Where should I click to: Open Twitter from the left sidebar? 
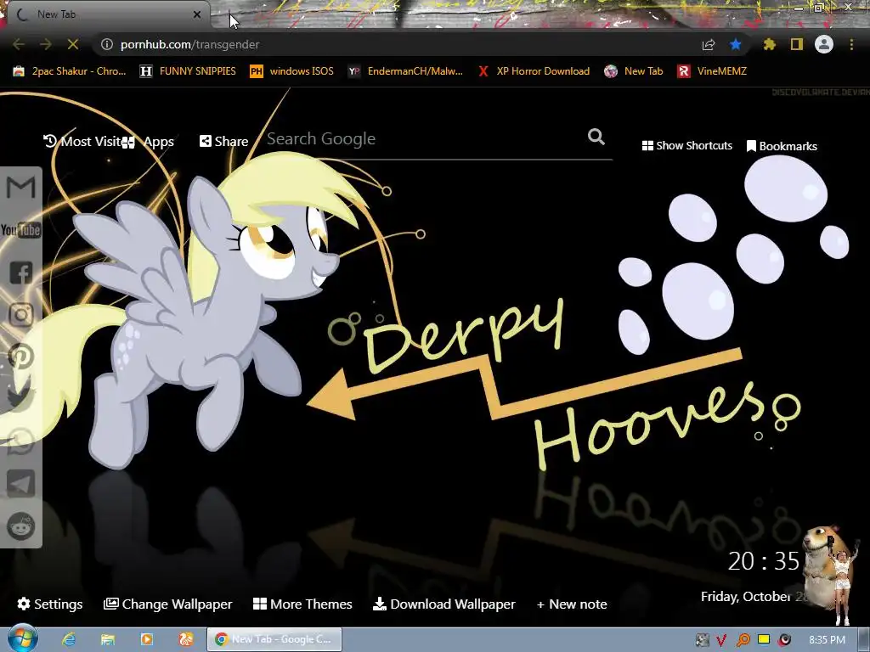(20, 399)
